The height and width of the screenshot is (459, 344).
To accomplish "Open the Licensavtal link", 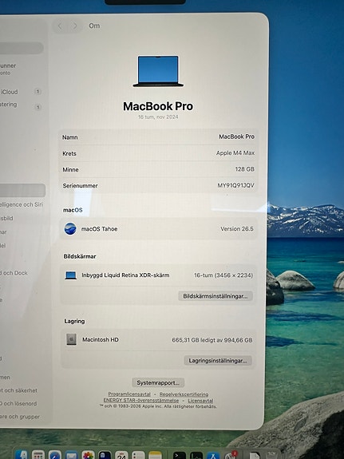I will (200, 401).
